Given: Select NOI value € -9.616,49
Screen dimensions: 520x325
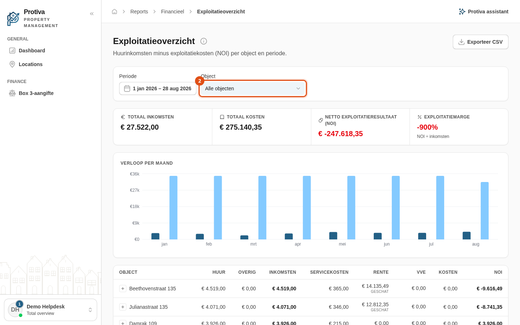Looking at the screenshot, I should pyautogui.click(x=489, y=289).
